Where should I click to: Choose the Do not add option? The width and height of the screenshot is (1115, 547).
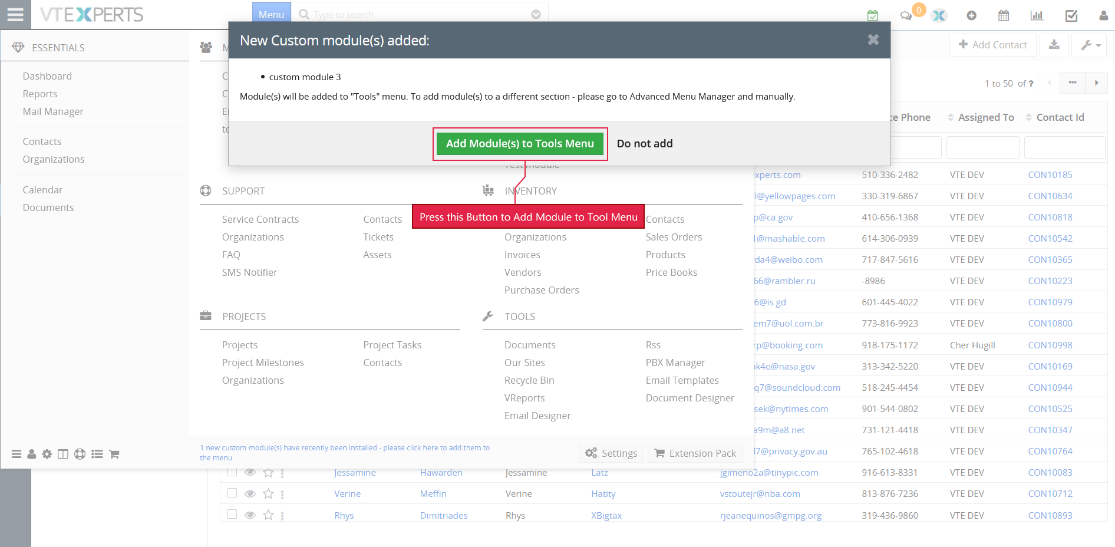[645, 144]
